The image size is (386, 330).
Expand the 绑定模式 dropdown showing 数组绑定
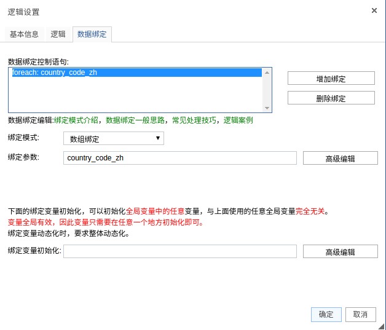pos(114,138)
